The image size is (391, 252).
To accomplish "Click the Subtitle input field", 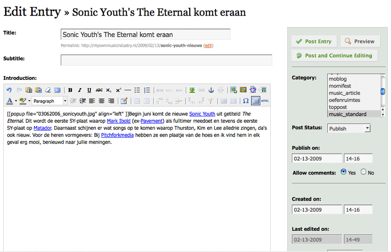I will 167,60.
